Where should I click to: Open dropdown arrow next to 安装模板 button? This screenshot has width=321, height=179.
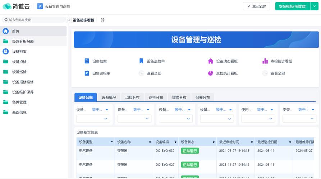[x=314, y=6]
